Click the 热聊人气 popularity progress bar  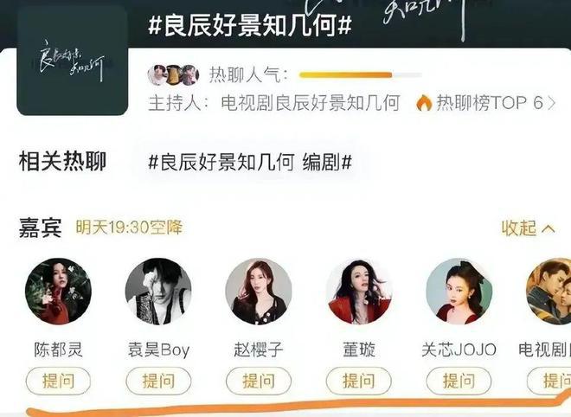(360, 75)
